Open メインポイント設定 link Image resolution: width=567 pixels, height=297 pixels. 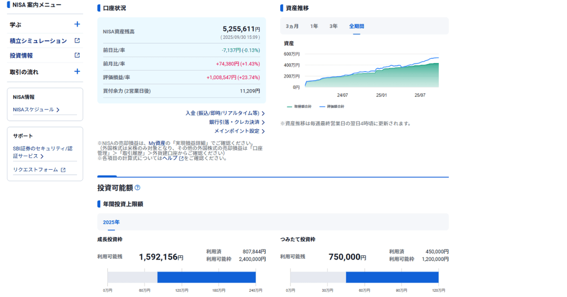pos(237,131)
